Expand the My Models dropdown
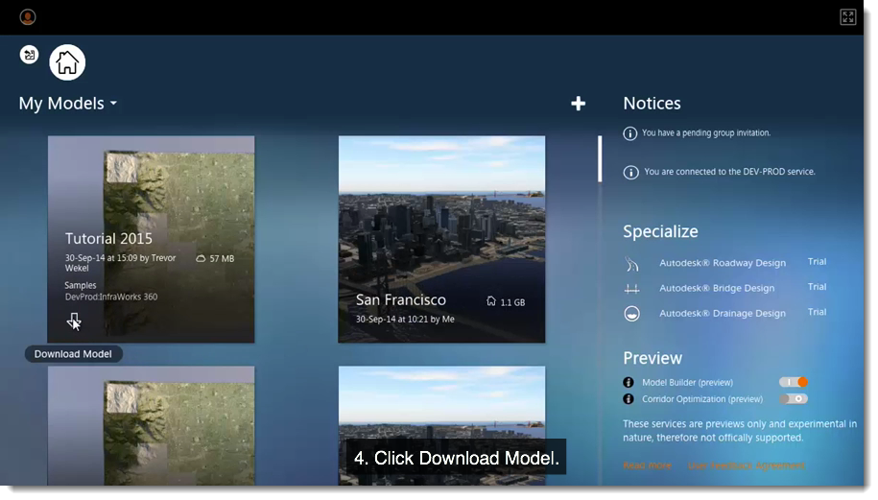Viewport: 878px width, 500px height. coord(68,103)
